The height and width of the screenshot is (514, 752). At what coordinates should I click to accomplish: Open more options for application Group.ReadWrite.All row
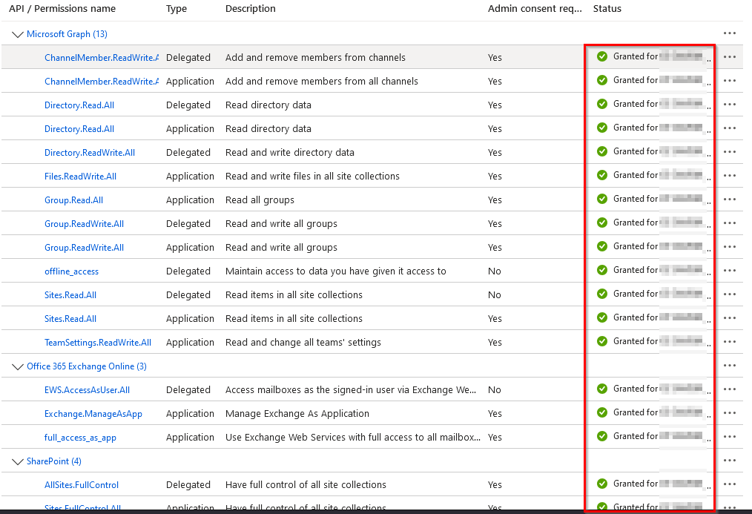730,246
